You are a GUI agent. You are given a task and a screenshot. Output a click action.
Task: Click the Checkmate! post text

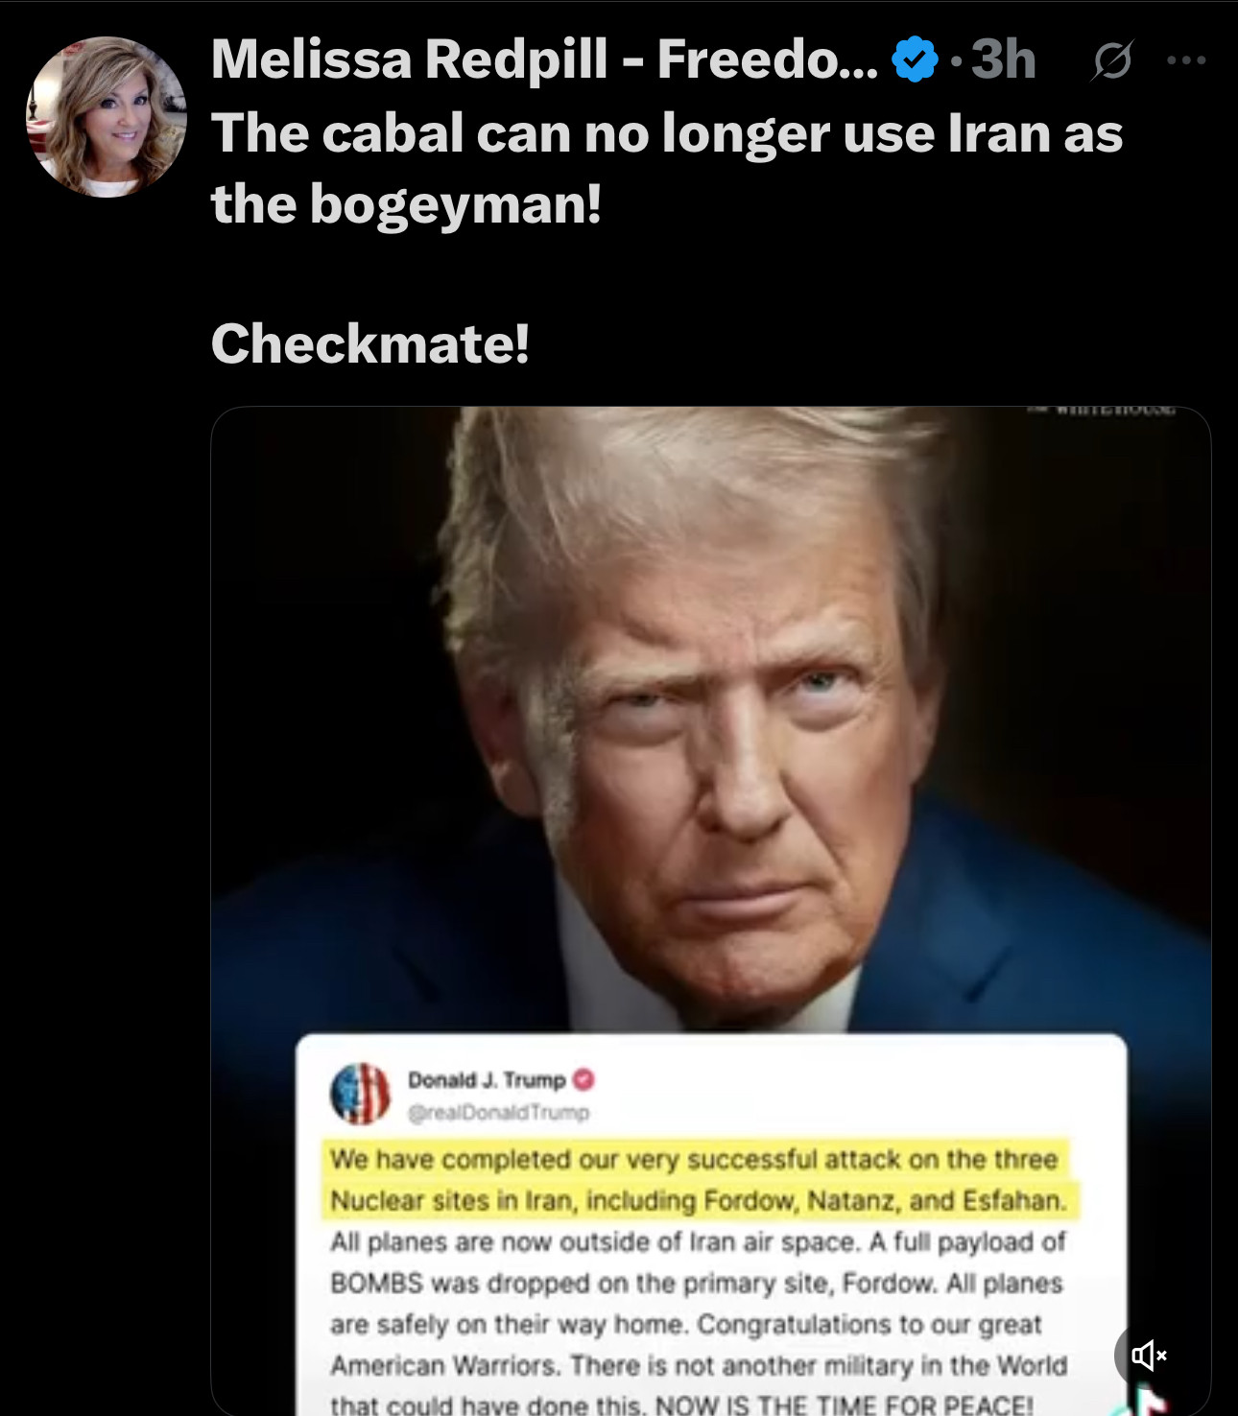pyautogui.click(x=370, y=343)
